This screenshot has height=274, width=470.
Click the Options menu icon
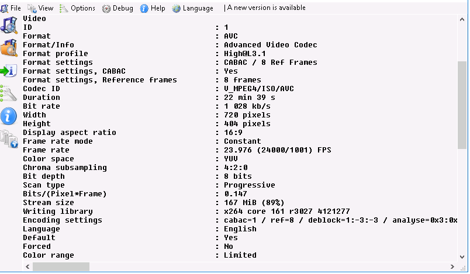click(x=64, y=8)
